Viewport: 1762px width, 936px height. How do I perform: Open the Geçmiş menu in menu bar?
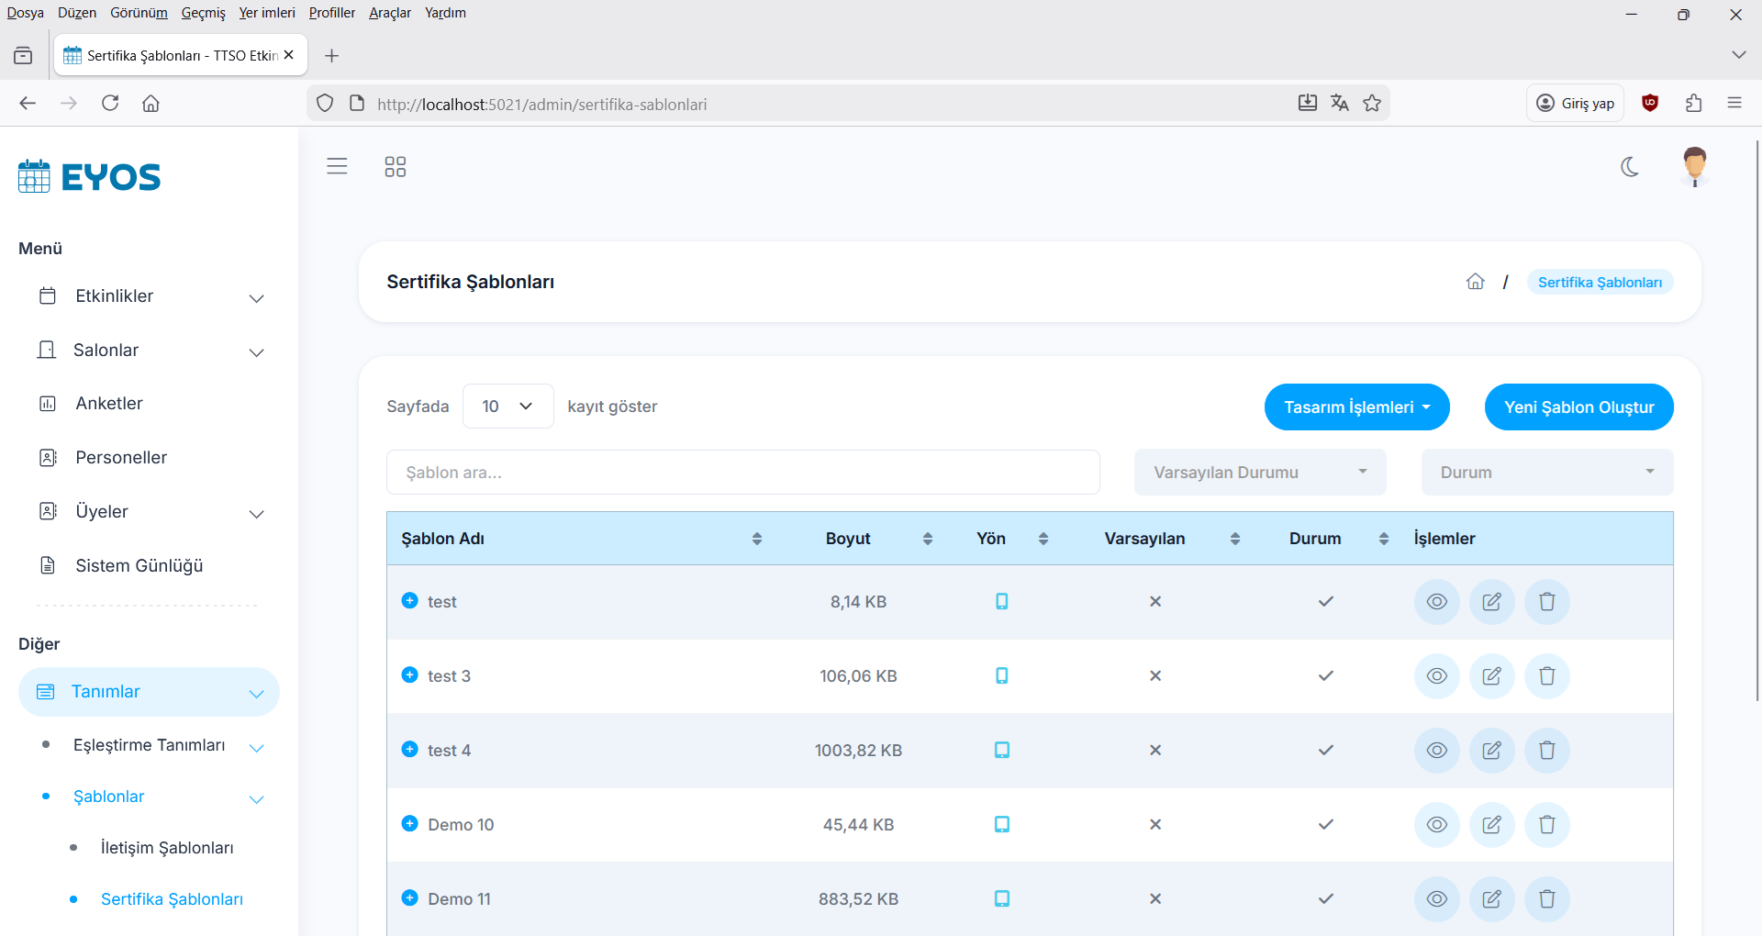coord(203,13)
